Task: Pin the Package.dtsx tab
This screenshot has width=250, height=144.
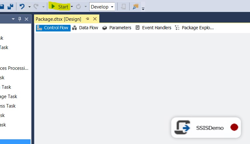Action: point(87,19)
